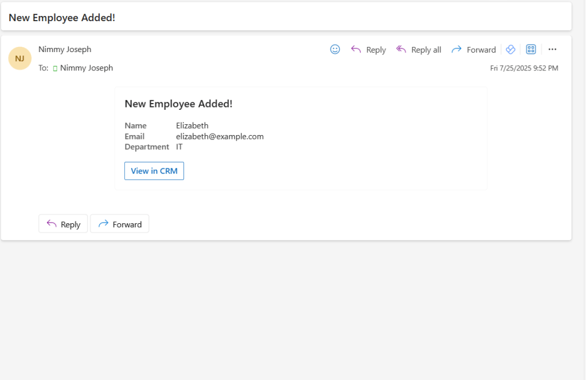This screenshot has height=380, width=586.
Task: Click Reply all in the message toolbar
Action: pos(419,50)
